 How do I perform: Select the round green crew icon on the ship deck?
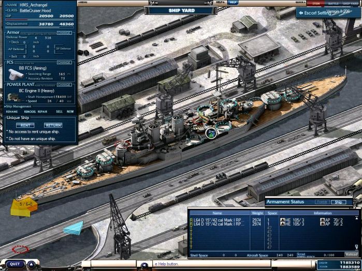click(x=211, y=133)
